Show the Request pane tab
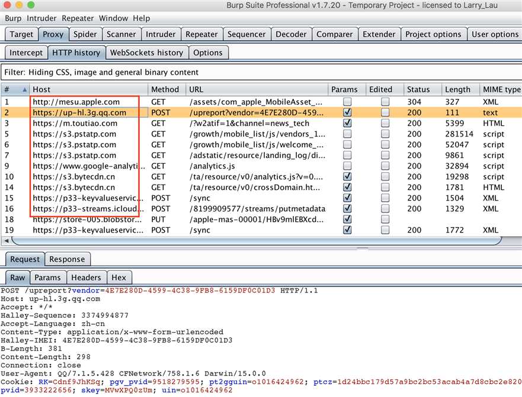The width and height of the screenshot is (522, 397). coord(25,259)
